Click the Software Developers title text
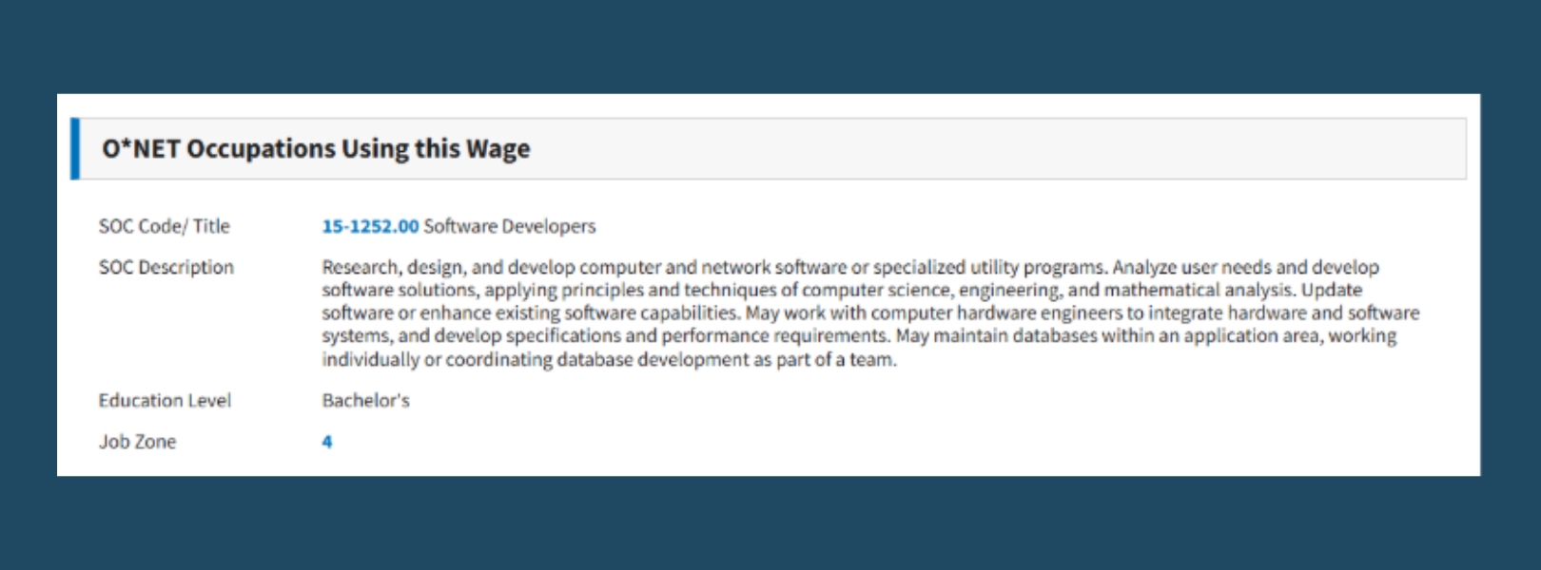 pos(510,226)
